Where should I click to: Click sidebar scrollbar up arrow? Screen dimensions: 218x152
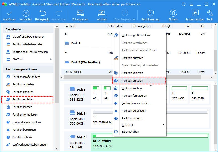(x=57, y=26)
